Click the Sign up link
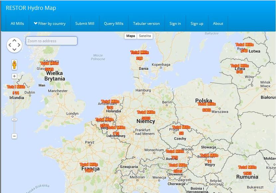 tap(197, 24)
